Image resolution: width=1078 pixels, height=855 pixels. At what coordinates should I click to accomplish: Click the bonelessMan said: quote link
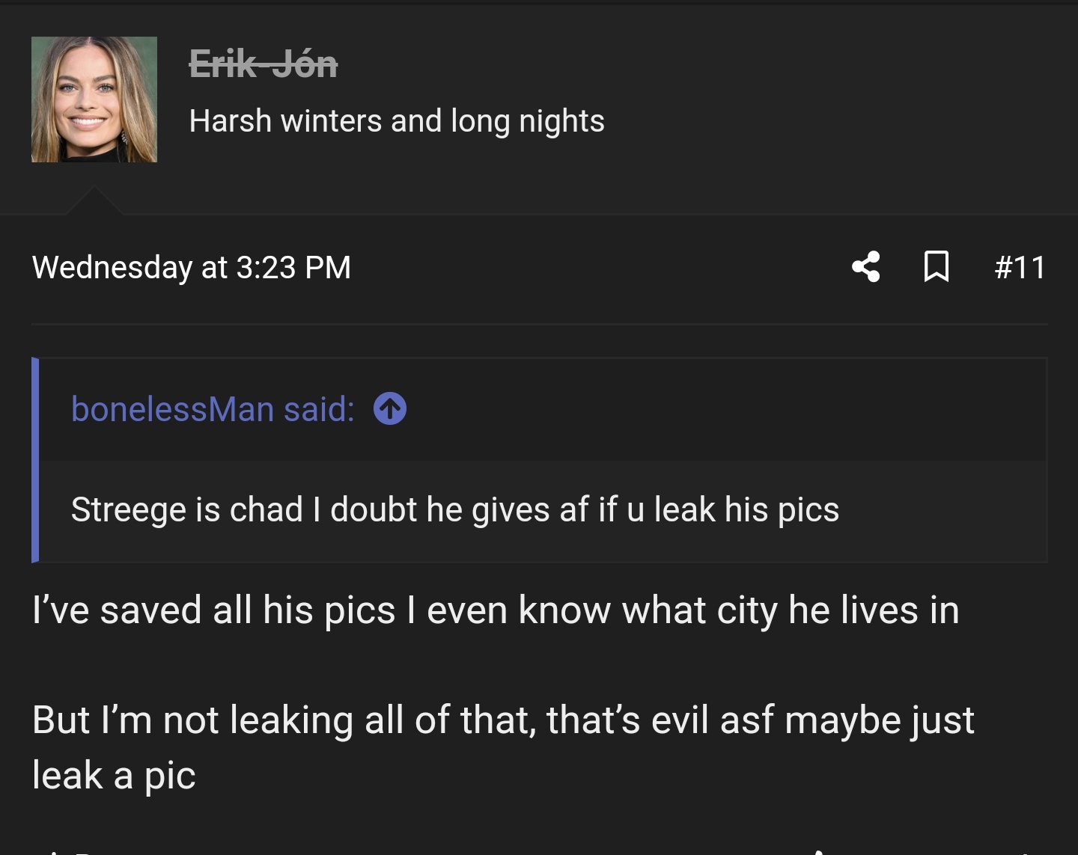tap(213, 409)
